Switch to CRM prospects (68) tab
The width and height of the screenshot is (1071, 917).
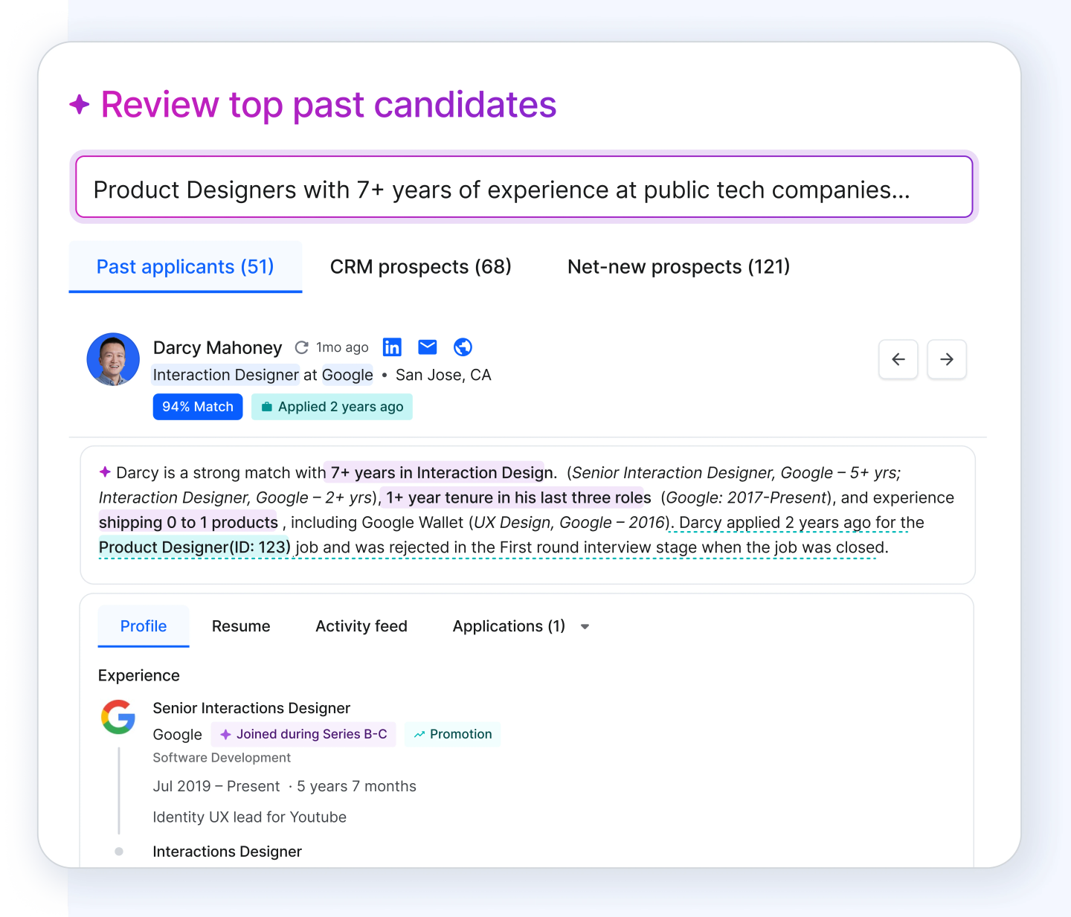pos(421,267)
